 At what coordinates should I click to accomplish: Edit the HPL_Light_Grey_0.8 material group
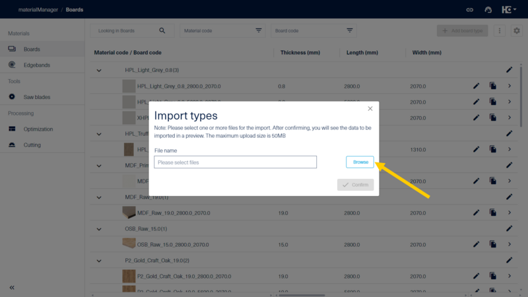[x=509, y=70]
